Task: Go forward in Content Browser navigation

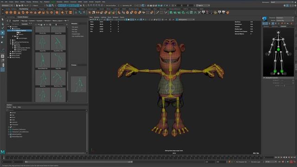Action: click(x=10, y=20)
